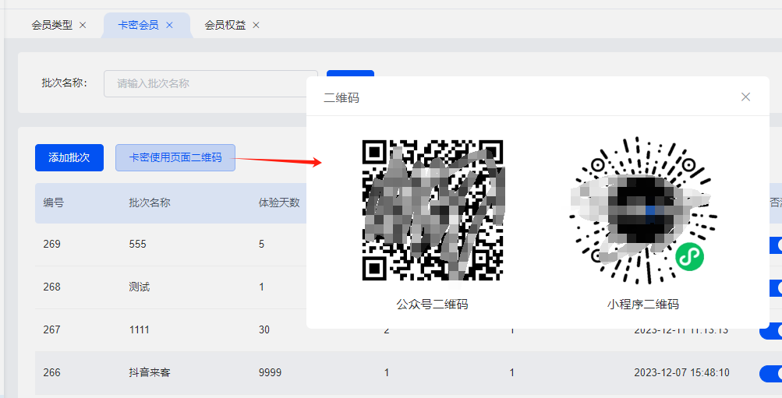782x398 pixels.
Task: Switch to the 会员类型 tab
Action: click(x=52, y=25)
